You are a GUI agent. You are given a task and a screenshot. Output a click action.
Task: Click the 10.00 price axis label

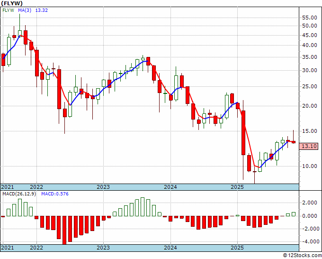click(x=310, y=166)
